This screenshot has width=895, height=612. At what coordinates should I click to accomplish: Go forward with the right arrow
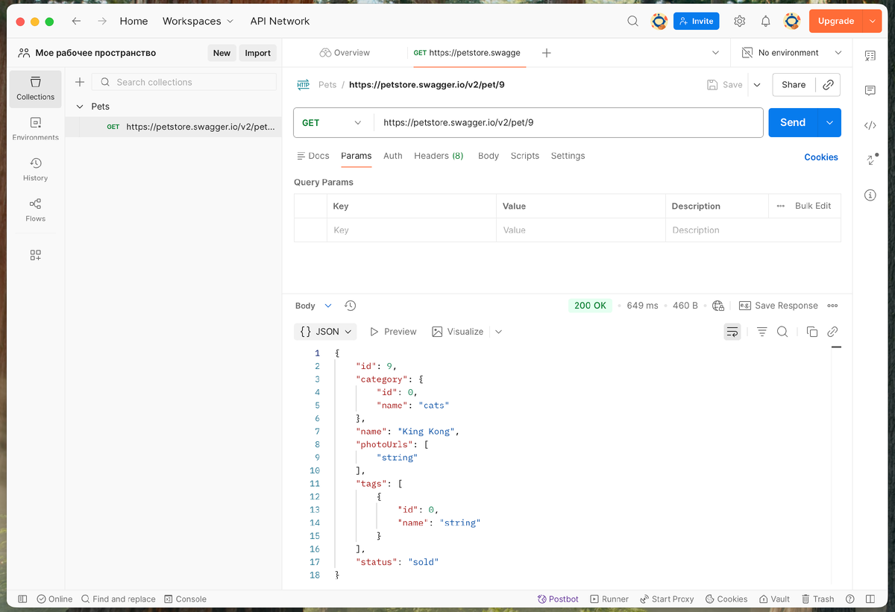(101, 21)
